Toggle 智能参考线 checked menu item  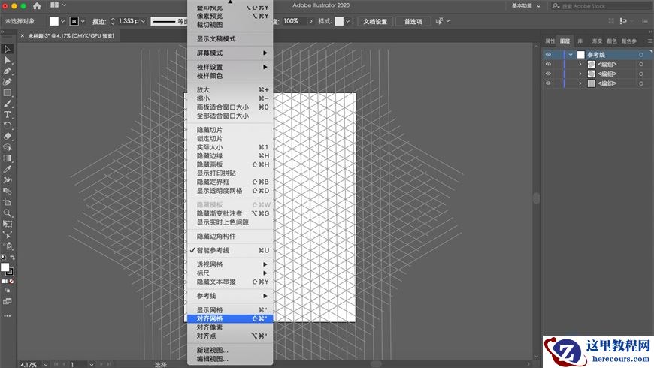[x=230, y=251]
